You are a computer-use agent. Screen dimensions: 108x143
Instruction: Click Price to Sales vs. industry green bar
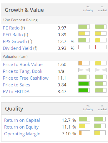tap(84, 84)
